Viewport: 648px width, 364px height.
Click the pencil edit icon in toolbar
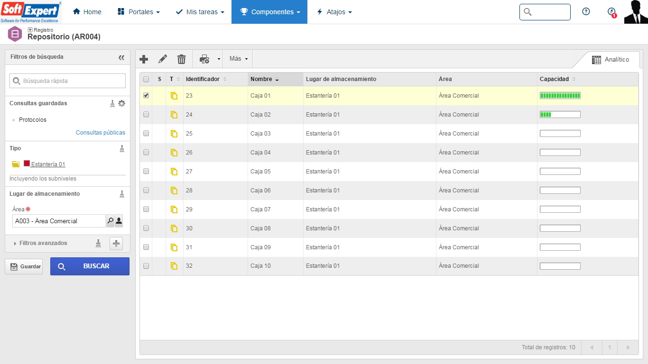163,59
